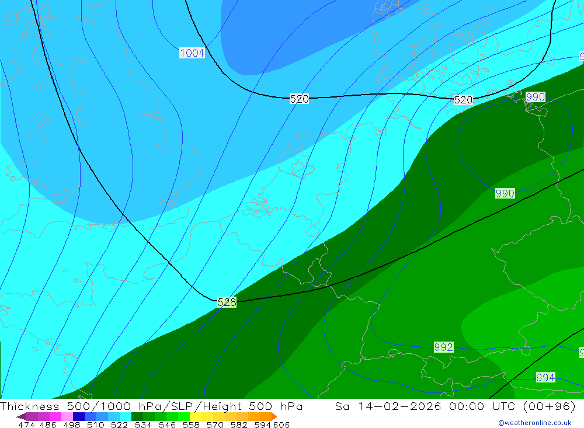Click the map title 'Thickness 500/1000 hPa/SLP/Height 500 hPa'
584x428 pixels.
(151, 406)
